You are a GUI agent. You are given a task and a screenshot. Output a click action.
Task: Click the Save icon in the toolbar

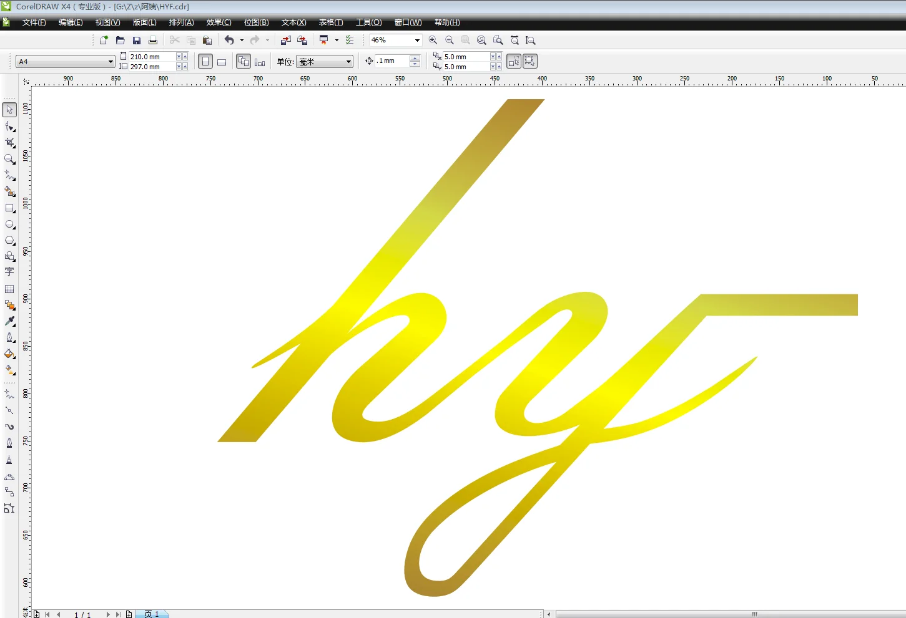point(137,41)
